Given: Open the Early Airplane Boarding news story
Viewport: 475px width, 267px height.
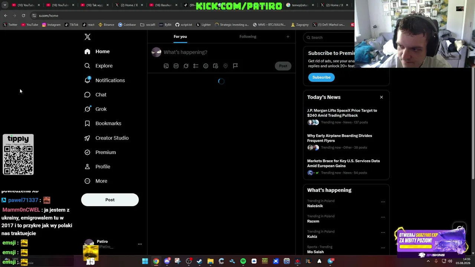Looking at the screenshot, I should [x=346, y=142].
